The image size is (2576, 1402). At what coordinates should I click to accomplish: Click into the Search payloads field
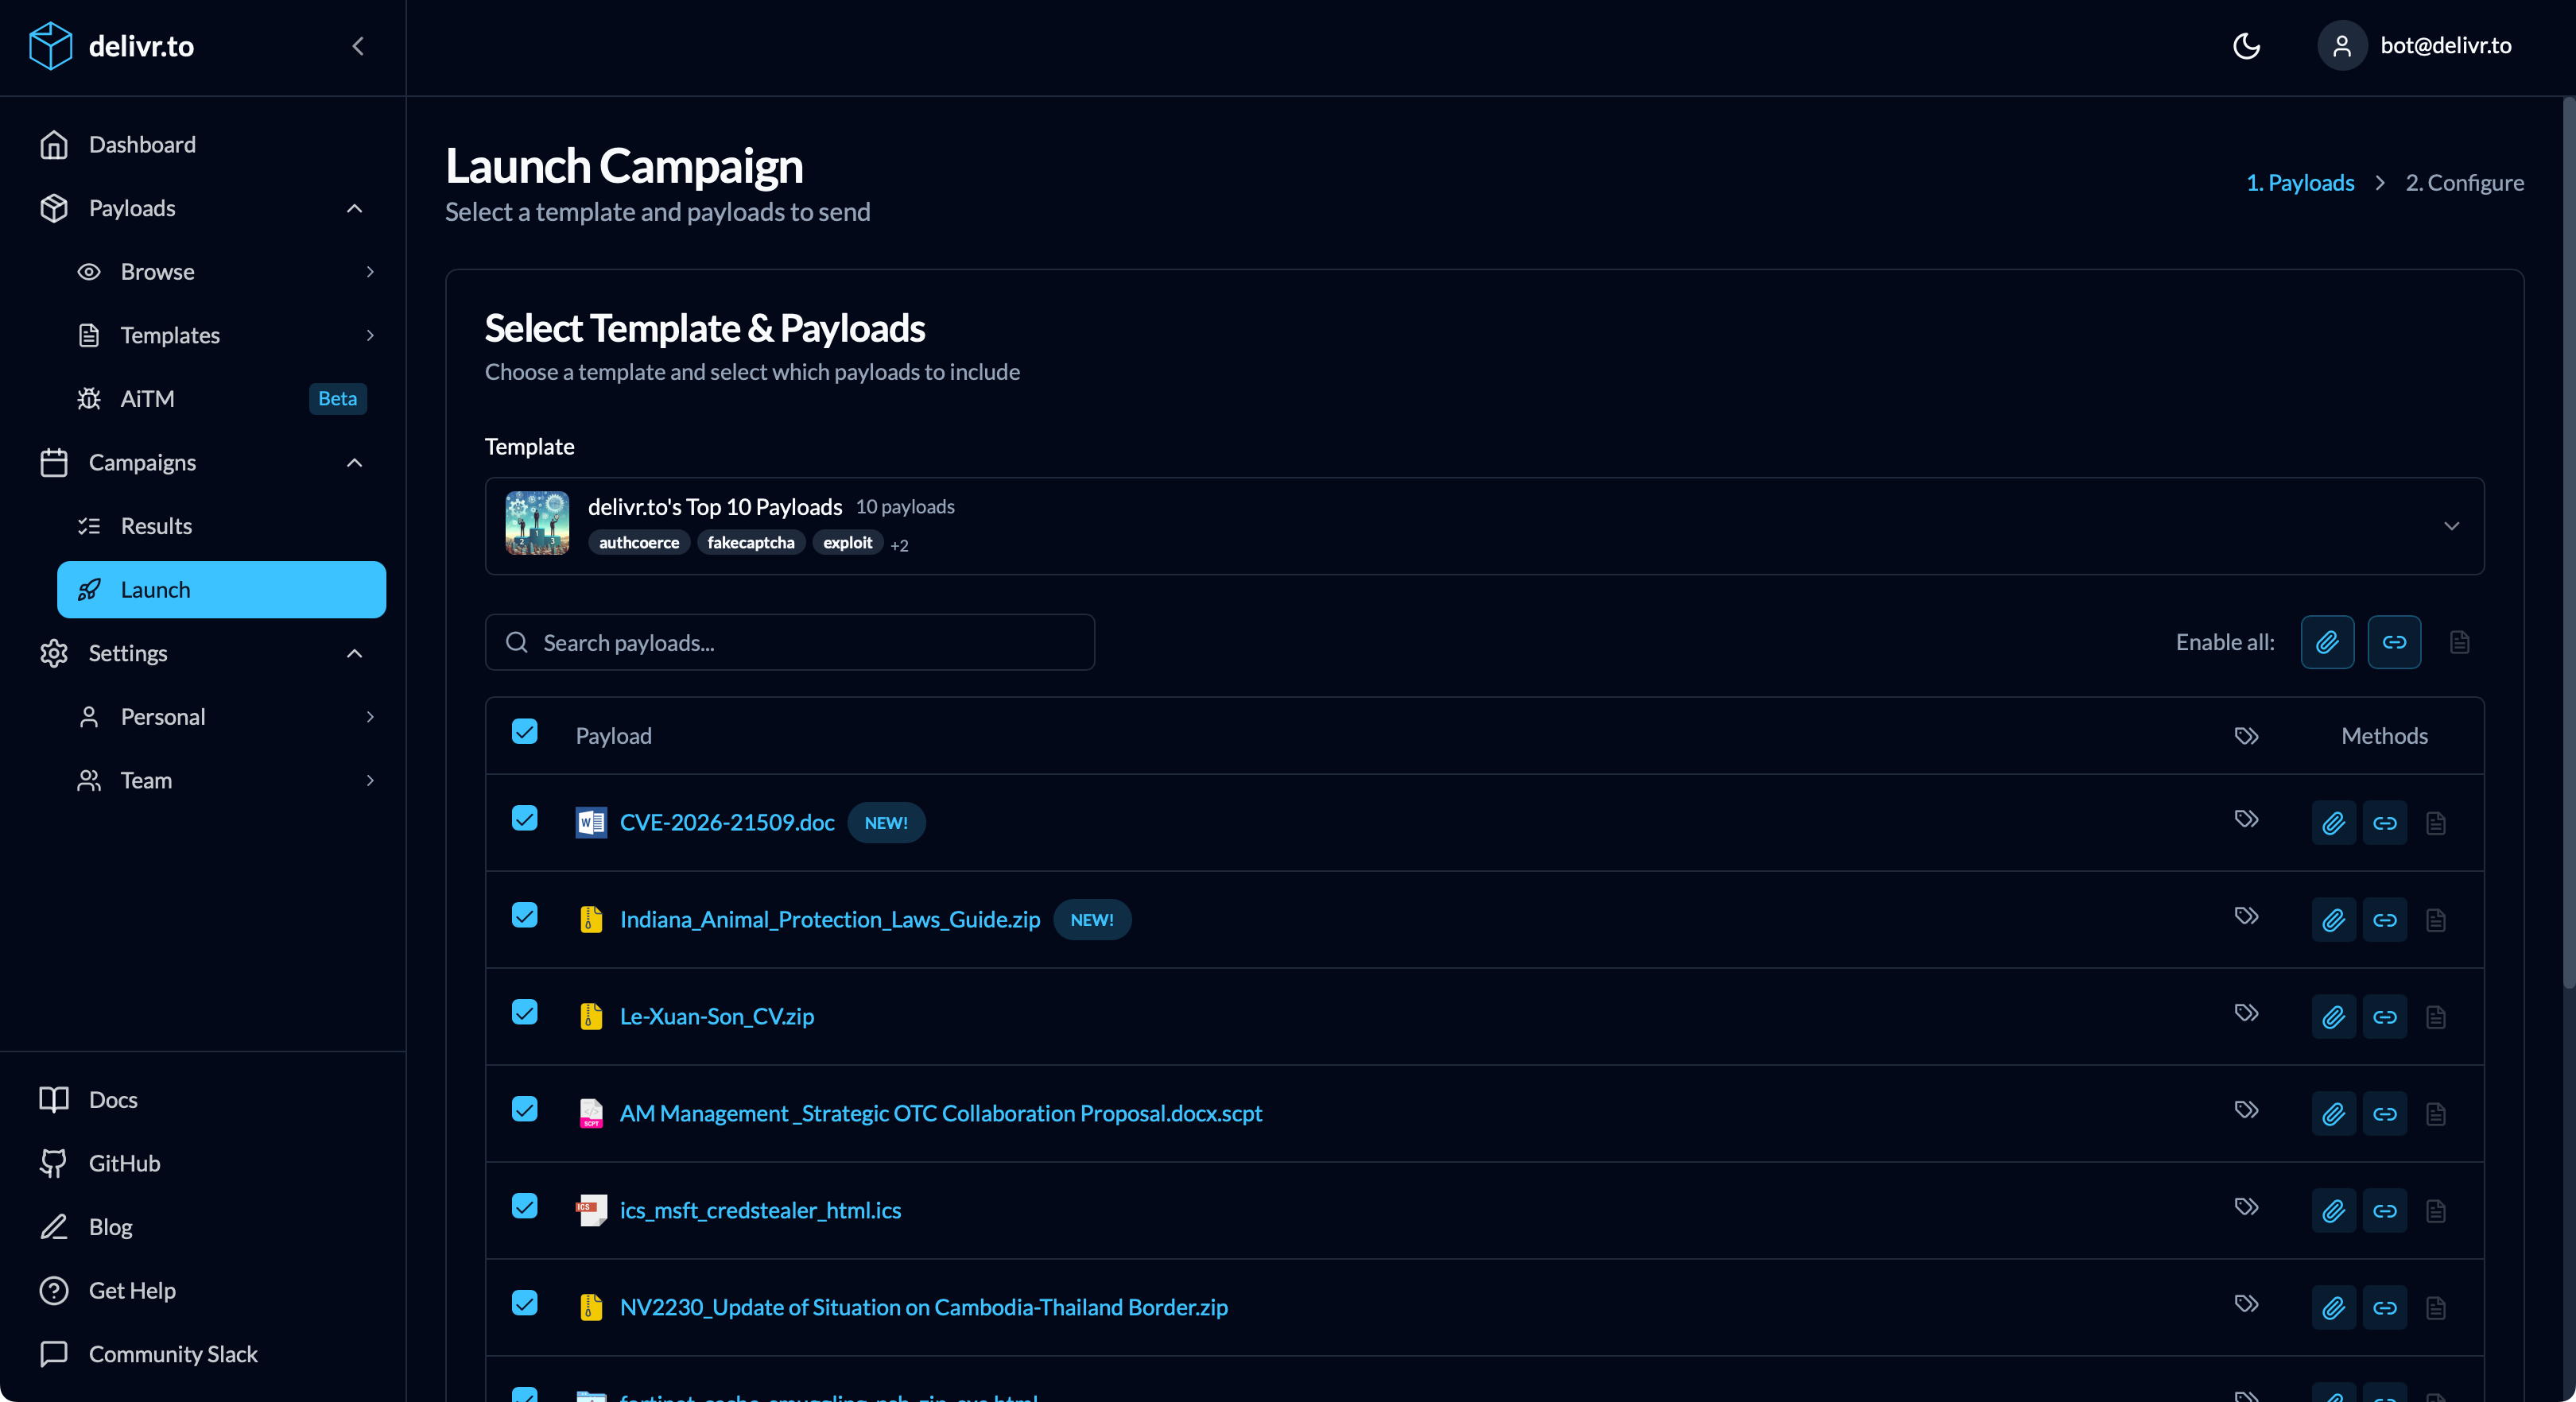(x=789, y=642)
